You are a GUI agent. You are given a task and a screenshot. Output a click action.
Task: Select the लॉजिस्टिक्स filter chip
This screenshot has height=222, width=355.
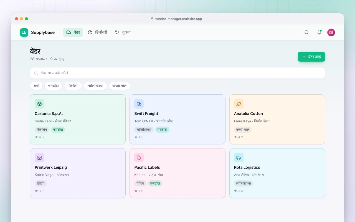[x=95, y=86]
